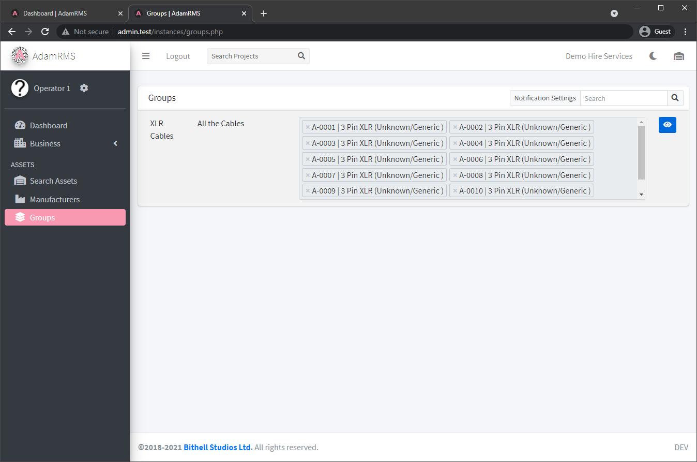Click the project search magnifier icon
Image resolution: width=697 pixels, height=462 pixels.
(x=301, y=56)
